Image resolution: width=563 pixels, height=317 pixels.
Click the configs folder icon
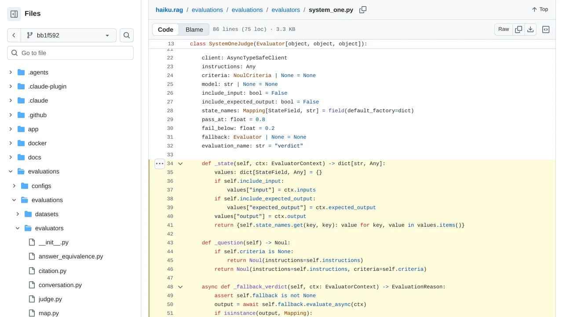point(25,186)
